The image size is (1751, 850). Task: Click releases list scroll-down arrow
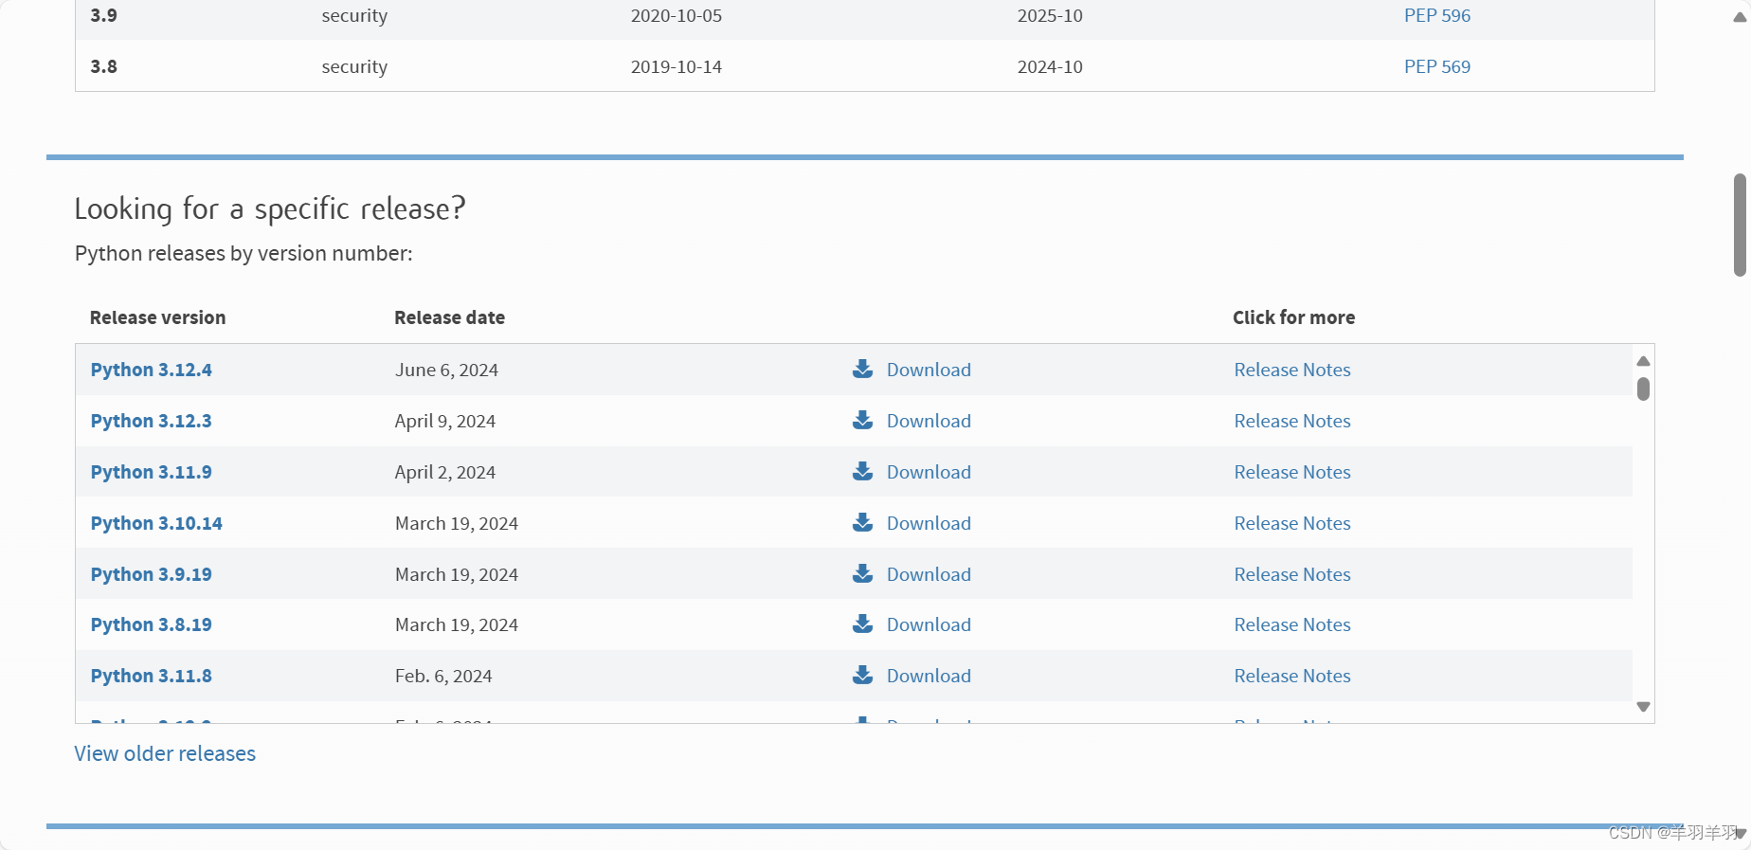click(1643, 707)
